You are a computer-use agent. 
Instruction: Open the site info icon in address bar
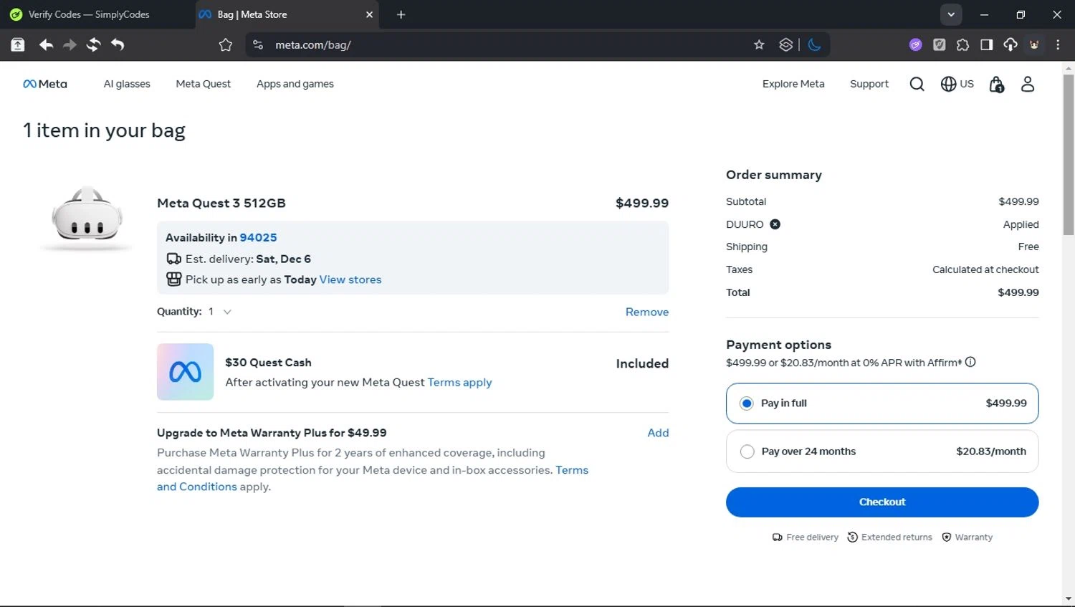(258, 44)
